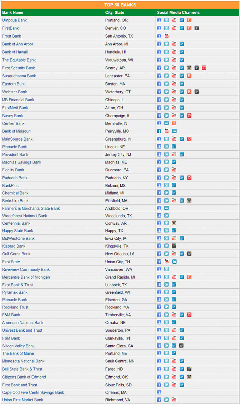Click Busey Bank's Pinterest icon
This screenshot has height=405, width=241.
189,116
